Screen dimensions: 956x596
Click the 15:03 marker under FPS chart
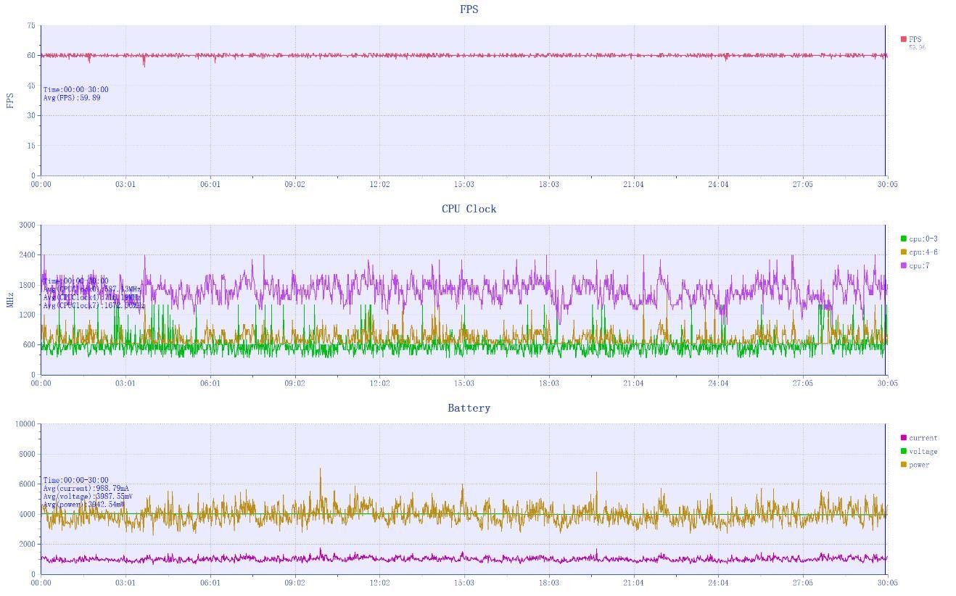(x=464, y=185)
